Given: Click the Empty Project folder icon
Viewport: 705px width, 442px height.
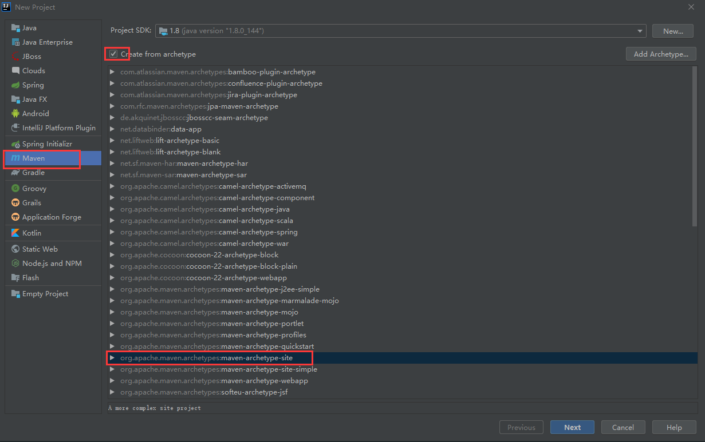Looking at the screenshot, I should [15, 294].
